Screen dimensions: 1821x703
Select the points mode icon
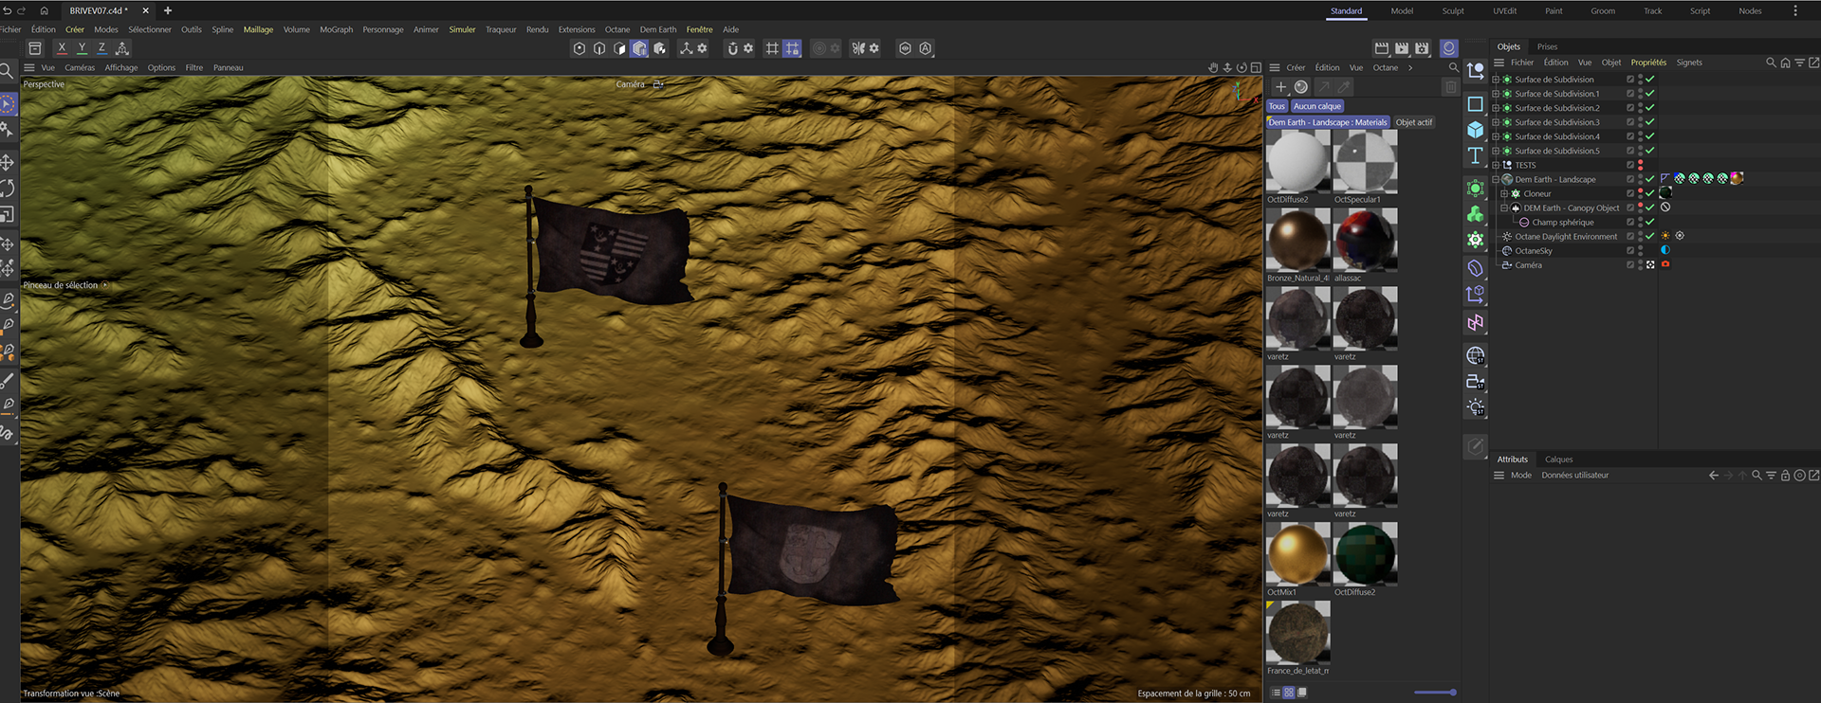coord(579,48)
